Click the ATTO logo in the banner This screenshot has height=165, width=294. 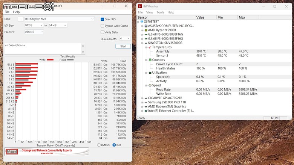(x=12, y=151)
